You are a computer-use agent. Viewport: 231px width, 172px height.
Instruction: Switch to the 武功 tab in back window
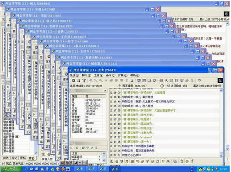[6, 158]
